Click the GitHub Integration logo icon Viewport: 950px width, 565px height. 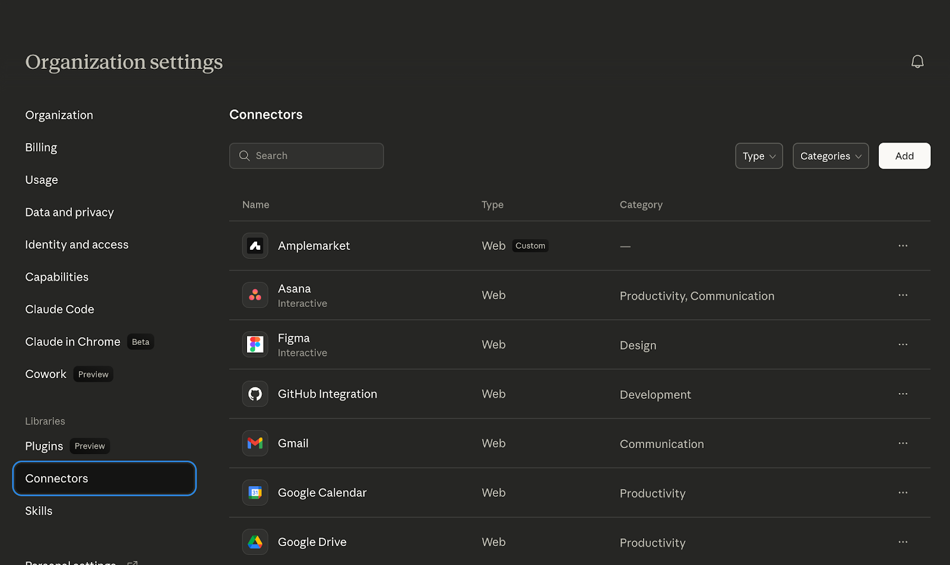click(255, 394)
